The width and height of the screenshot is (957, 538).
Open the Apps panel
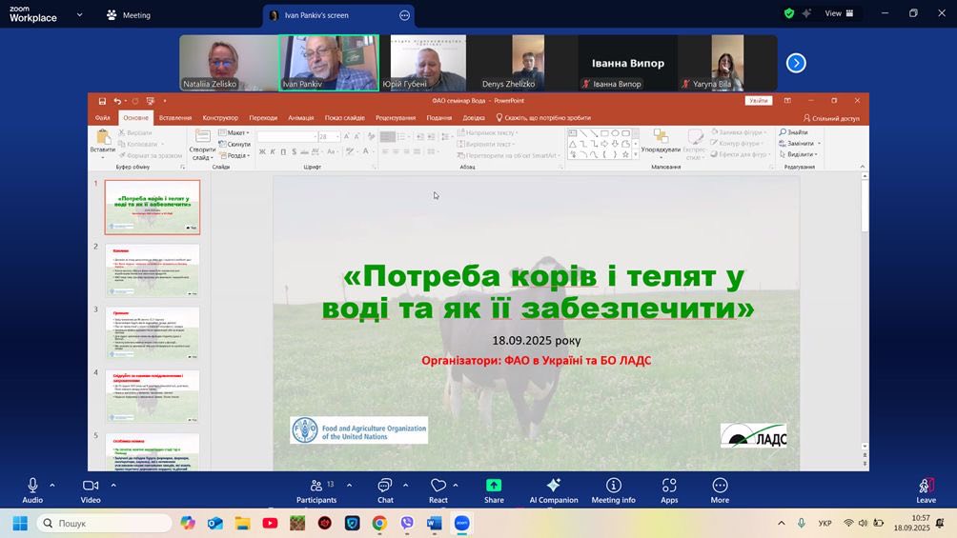(669, 489)
